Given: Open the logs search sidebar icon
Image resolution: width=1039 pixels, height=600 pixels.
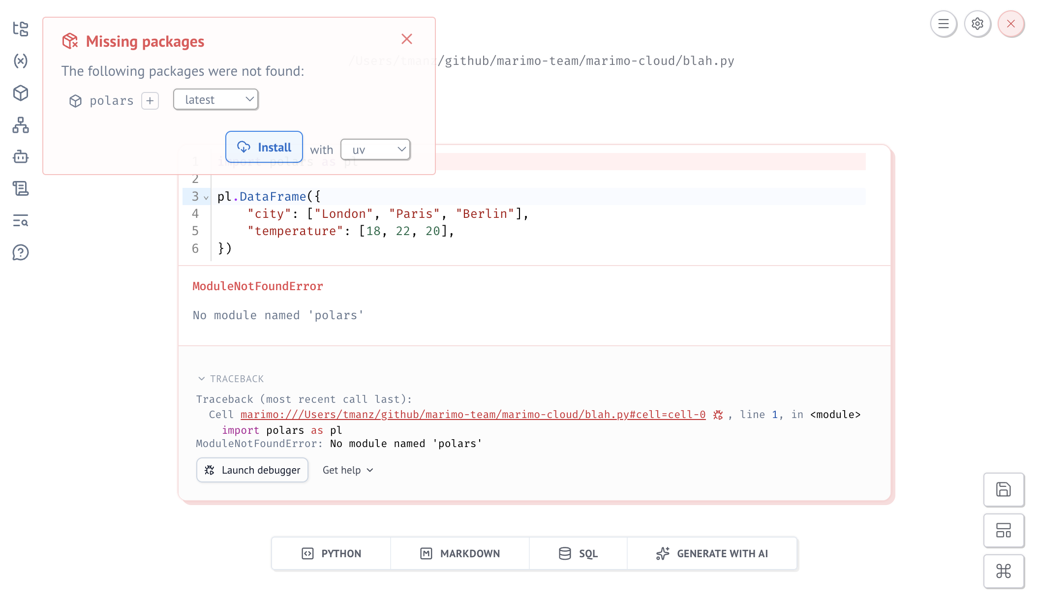Looking at the screenshot, I should (x=21, y=221).
